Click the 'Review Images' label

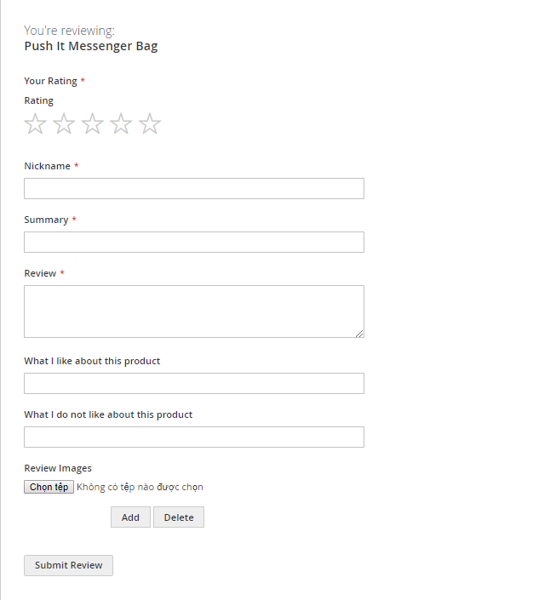[58, 468]
